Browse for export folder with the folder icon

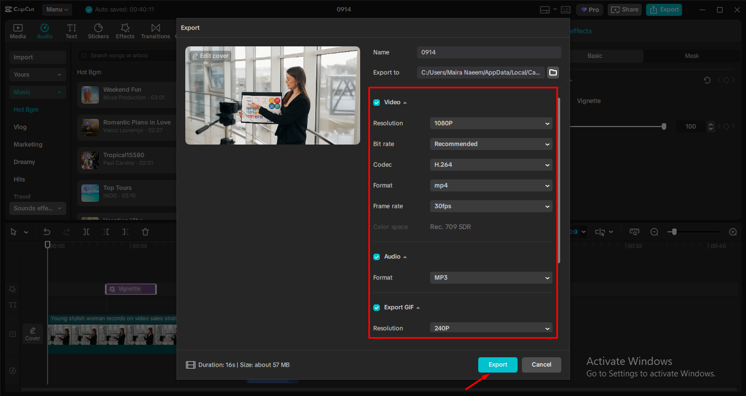coord(553,73)
